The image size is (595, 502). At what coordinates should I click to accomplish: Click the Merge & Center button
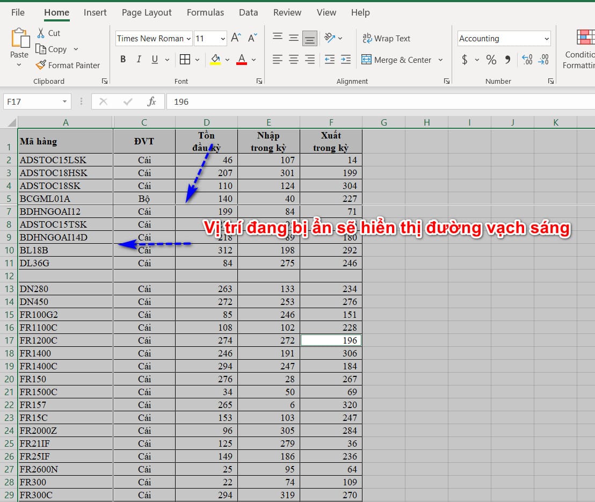[x=396, y=60]
